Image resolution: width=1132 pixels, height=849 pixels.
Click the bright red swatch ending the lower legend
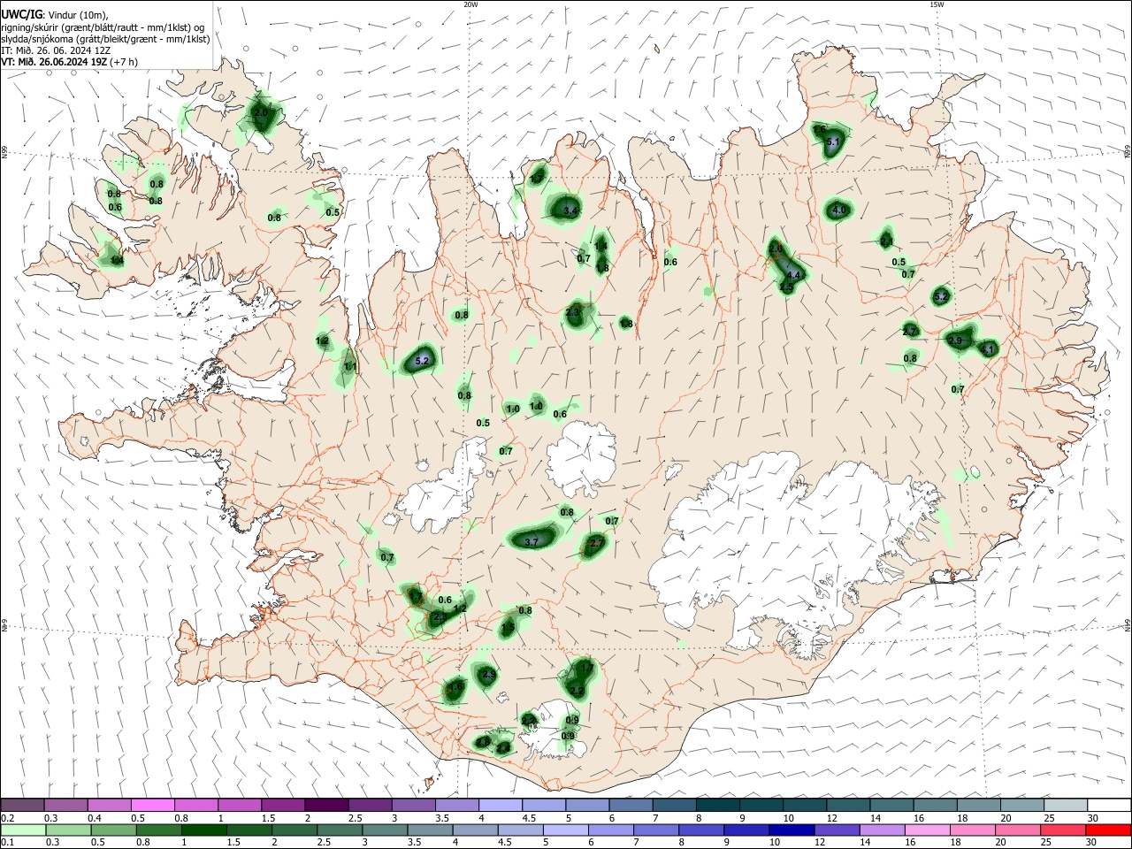pyautogui.click(x=1109, y=830)
